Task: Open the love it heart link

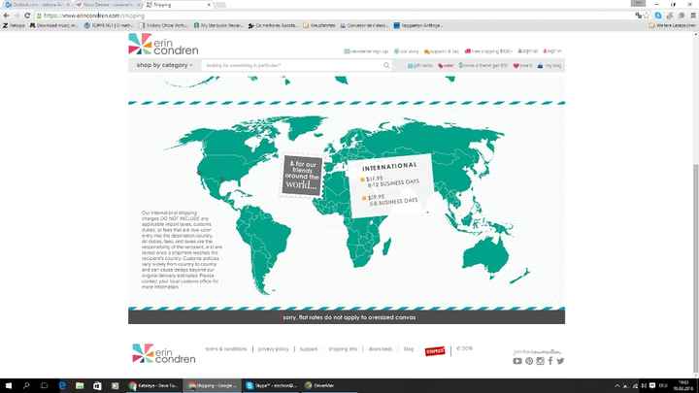Action: coord(522,66)
